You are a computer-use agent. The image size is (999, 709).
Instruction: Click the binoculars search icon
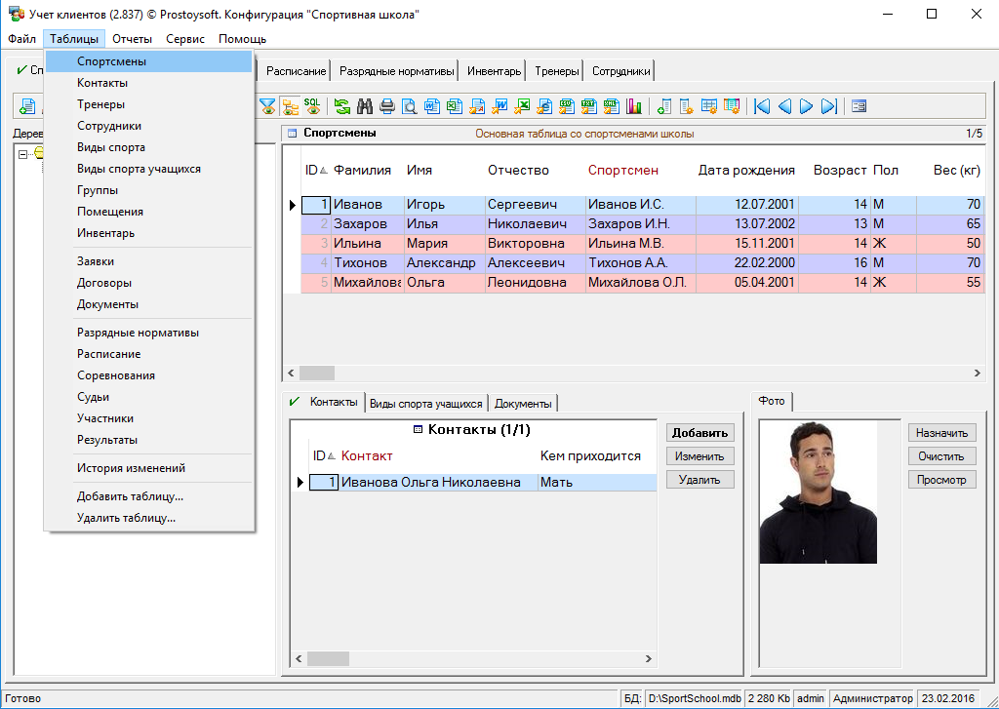click(x=366, y=106)
